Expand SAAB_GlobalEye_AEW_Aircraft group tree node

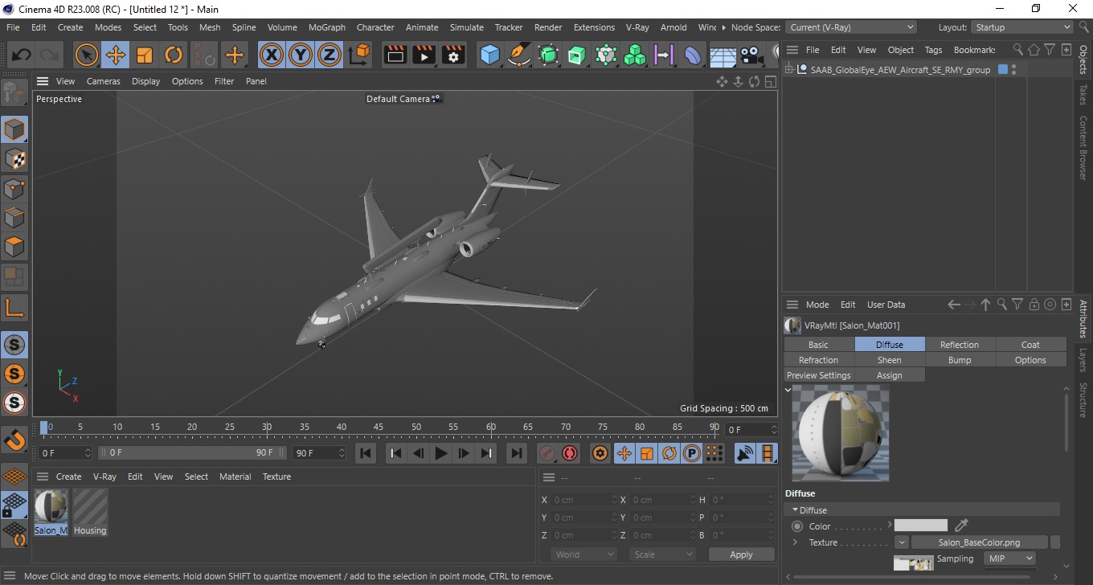coord(789,69)
